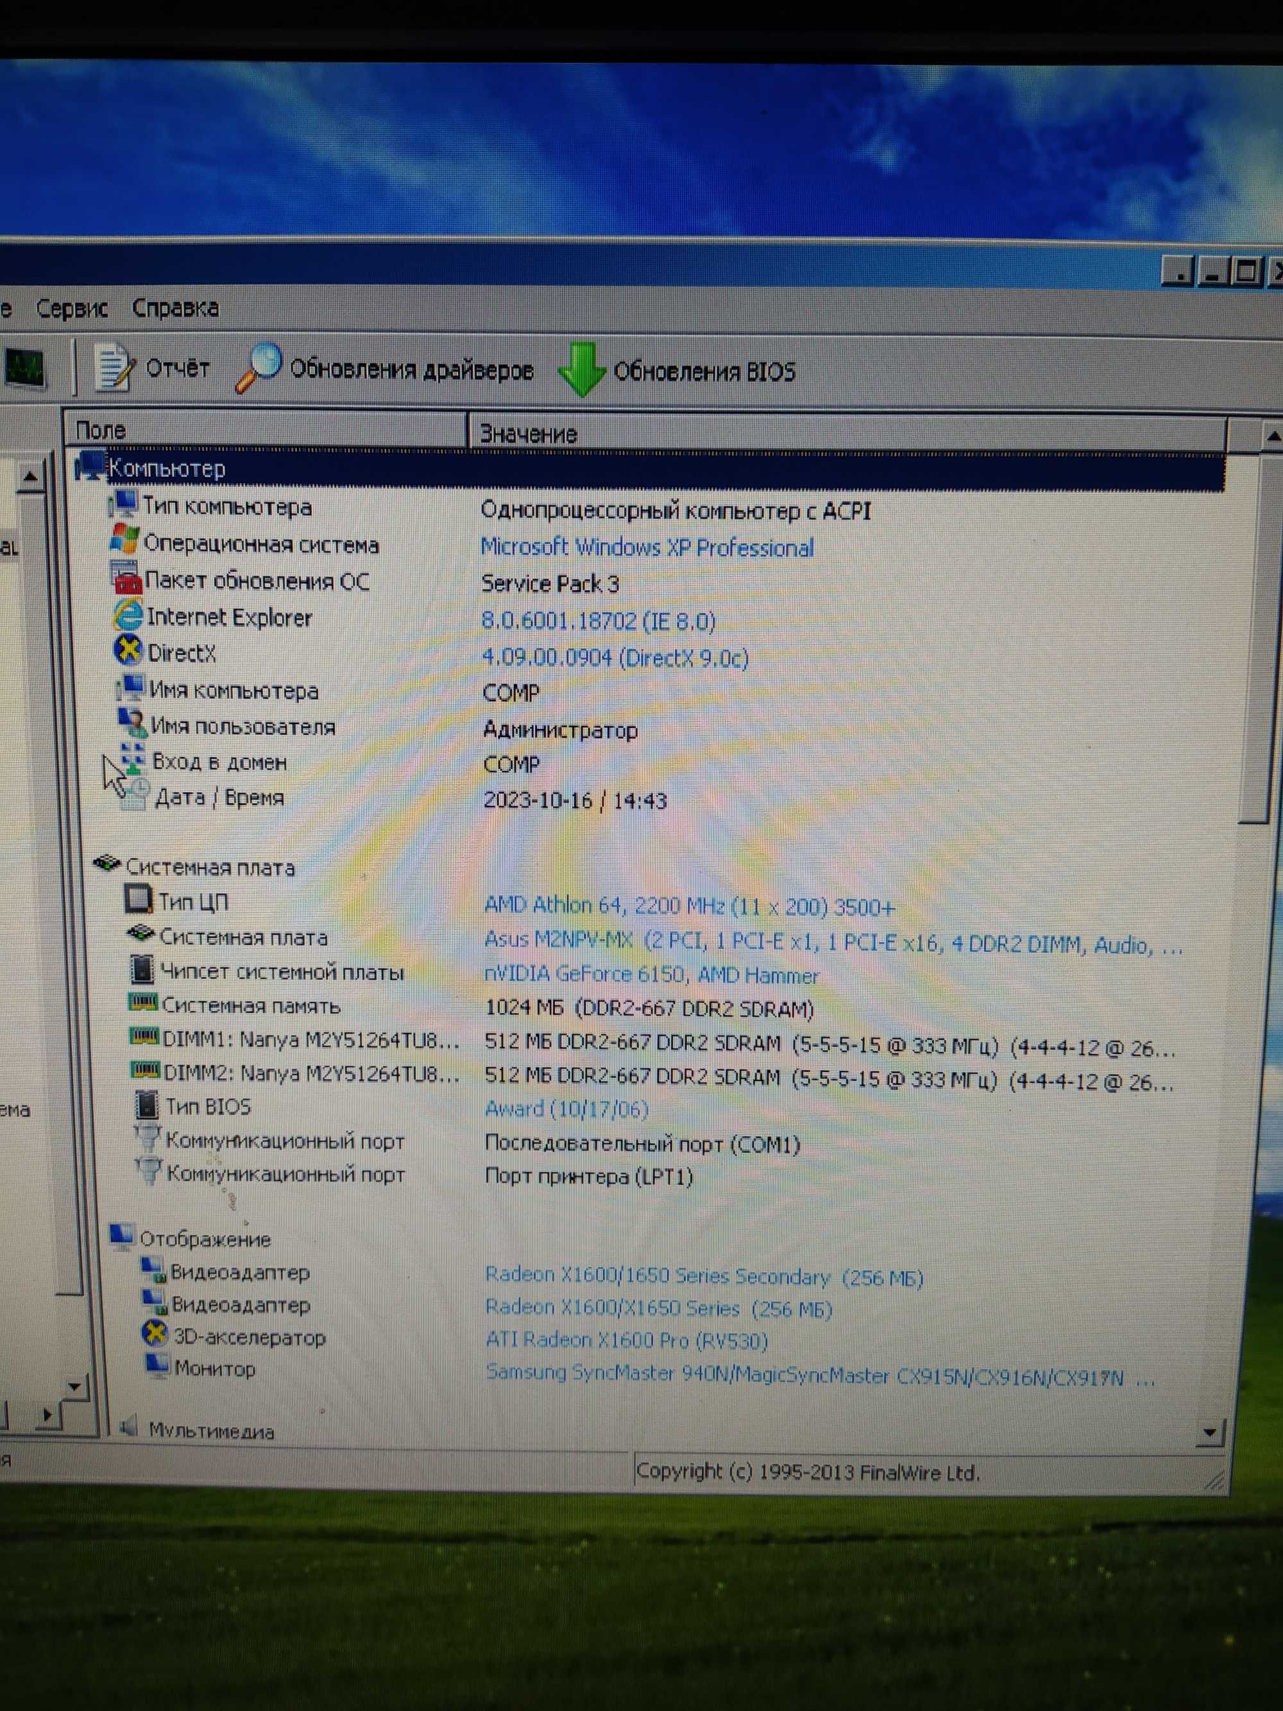Click the Системная память RAM icon
The width and height of the screenshot is (1283, 1711).
pos(142,1003)
